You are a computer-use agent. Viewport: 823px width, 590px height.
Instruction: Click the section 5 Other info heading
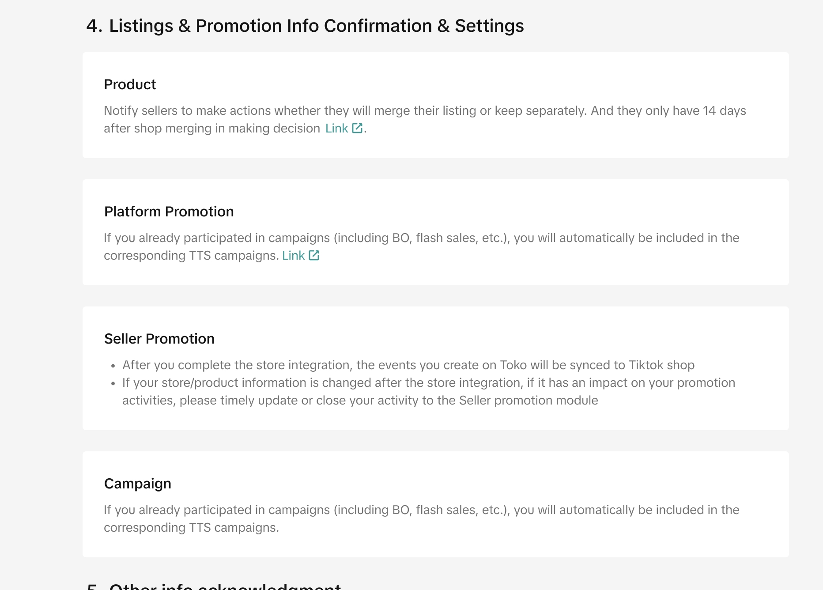pos(214,586)
